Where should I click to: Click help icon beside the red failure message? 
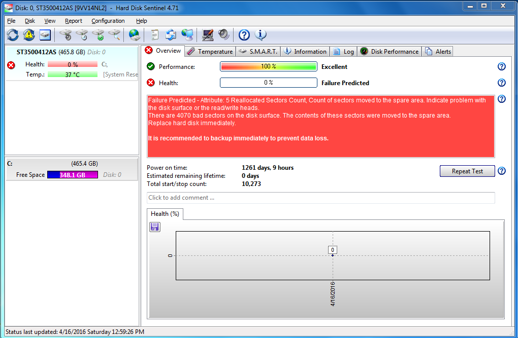coord(501,99)
